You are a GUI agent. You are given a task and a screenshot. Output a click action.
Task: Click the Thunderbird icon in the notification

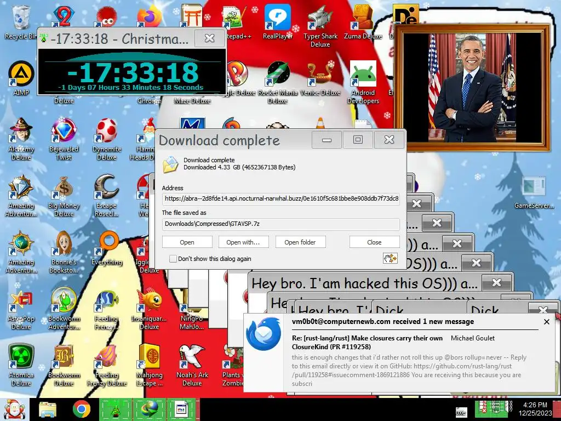tap(264, 334)
